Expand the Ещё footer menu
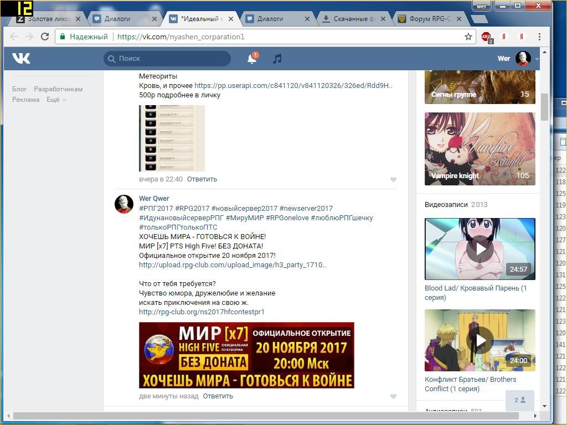 tap(56, 100)
